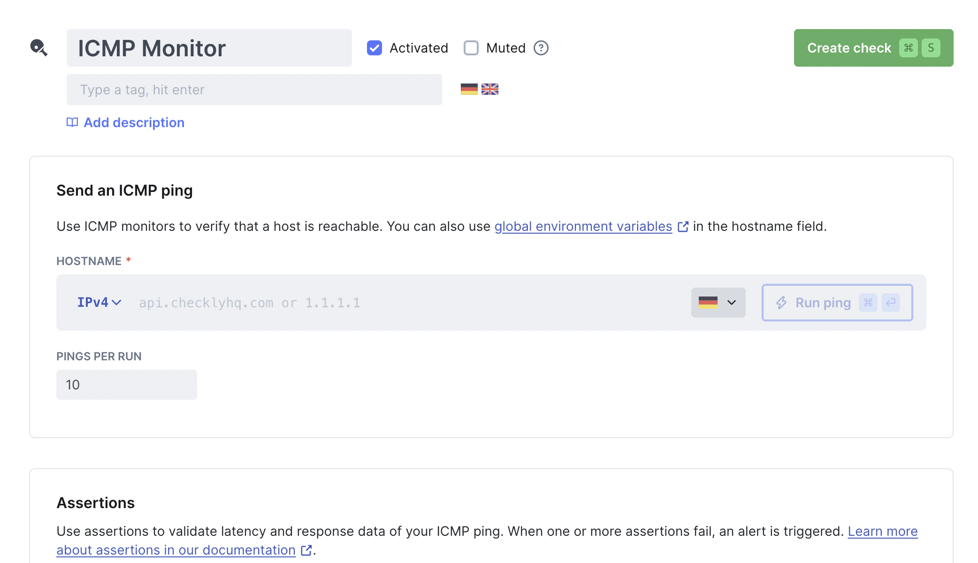Click the book icon beside Add description
Screen dimensions: 978x563
coord(72,122)
